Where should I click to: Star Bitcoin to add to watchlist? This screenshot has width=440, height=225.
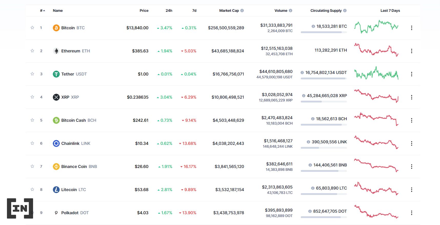coord(32,27)
